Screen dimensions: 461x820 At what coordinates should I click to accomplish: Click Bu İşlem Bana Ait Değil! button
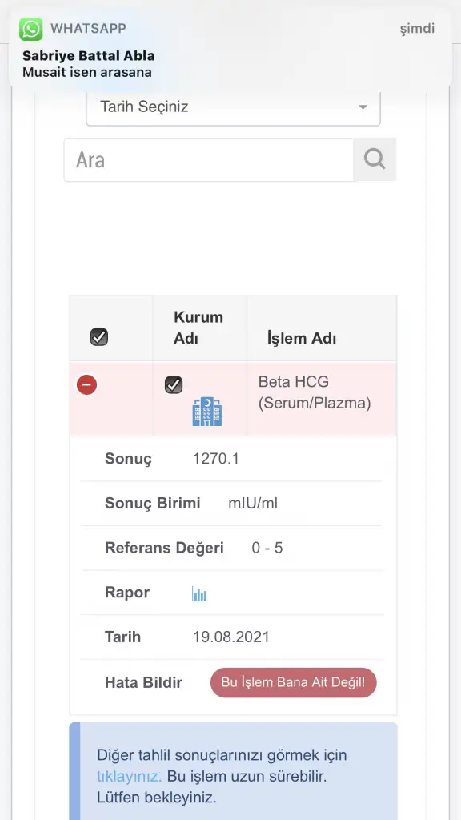[294, 682]
